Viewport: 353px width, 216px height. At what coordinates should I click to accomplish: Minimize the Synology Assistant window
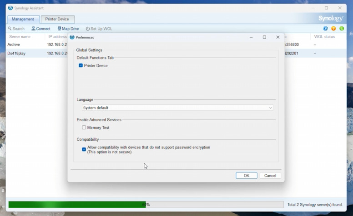(313, 8)
